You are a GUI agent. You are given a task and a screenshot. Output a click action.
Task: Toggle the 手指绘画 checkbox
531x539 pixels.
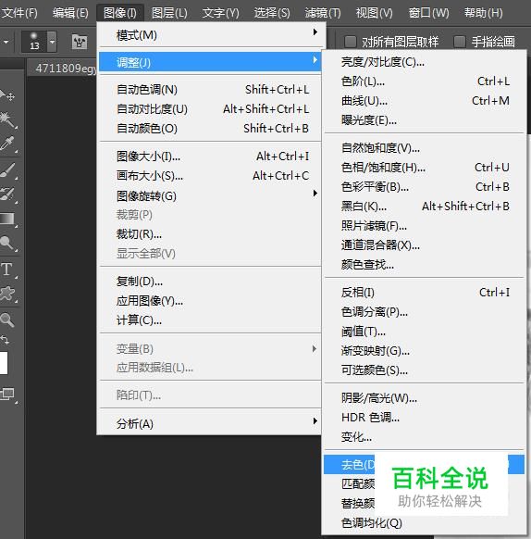click(x=460, y=42)
